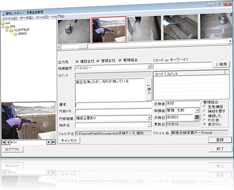Select the その他 radio button

click(205, 120)
